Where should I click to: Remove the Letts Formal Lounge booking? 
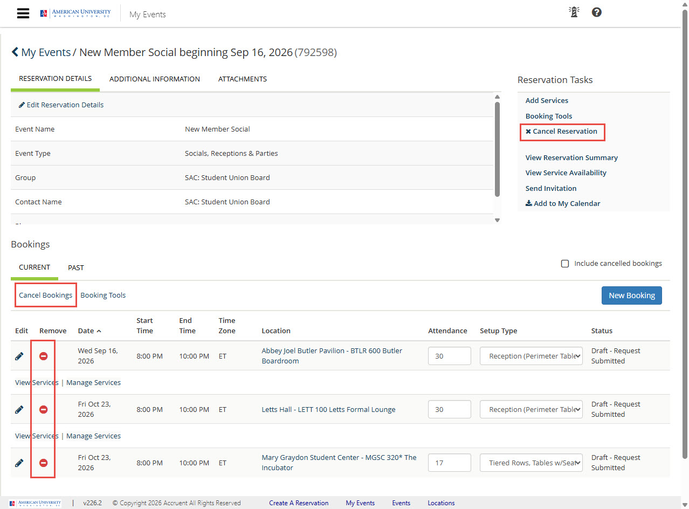(44, 409)
